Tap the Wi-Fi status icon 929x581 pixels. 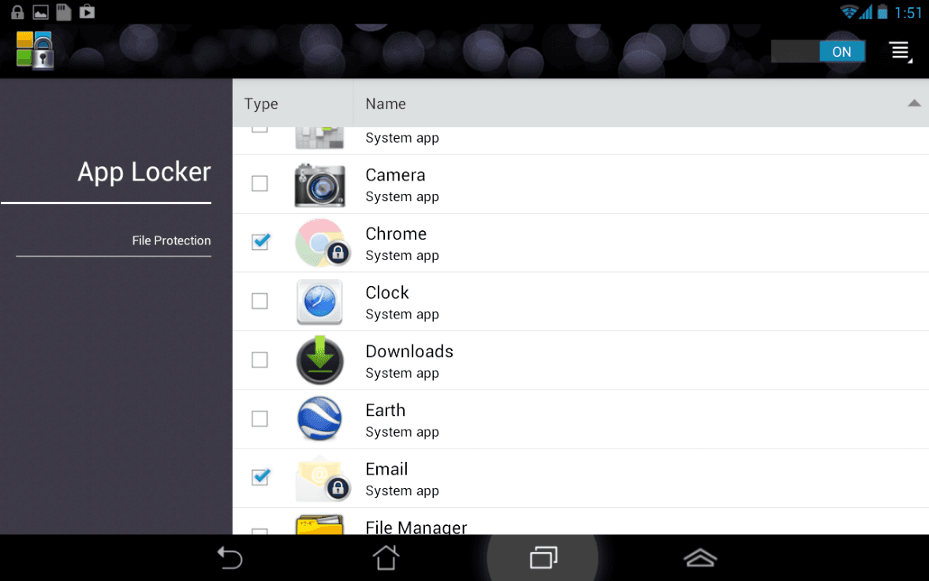[849, 12]
